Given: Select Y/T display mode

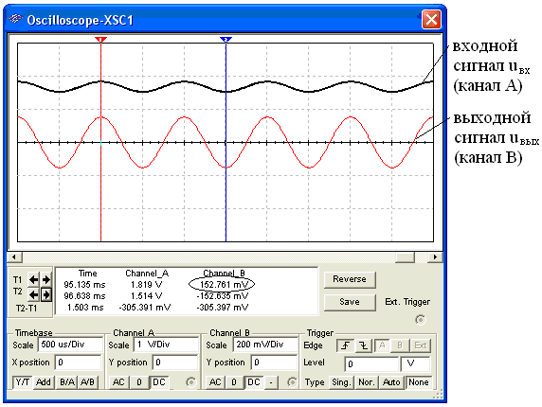Looking at the screenshot, I should pyautogui.click(x=23, y=382).
